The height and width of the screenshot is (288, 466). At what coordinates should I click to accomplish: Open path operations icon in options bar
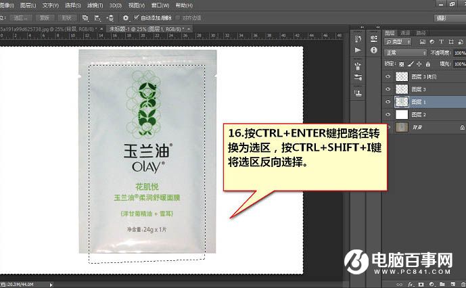point(85,18)
